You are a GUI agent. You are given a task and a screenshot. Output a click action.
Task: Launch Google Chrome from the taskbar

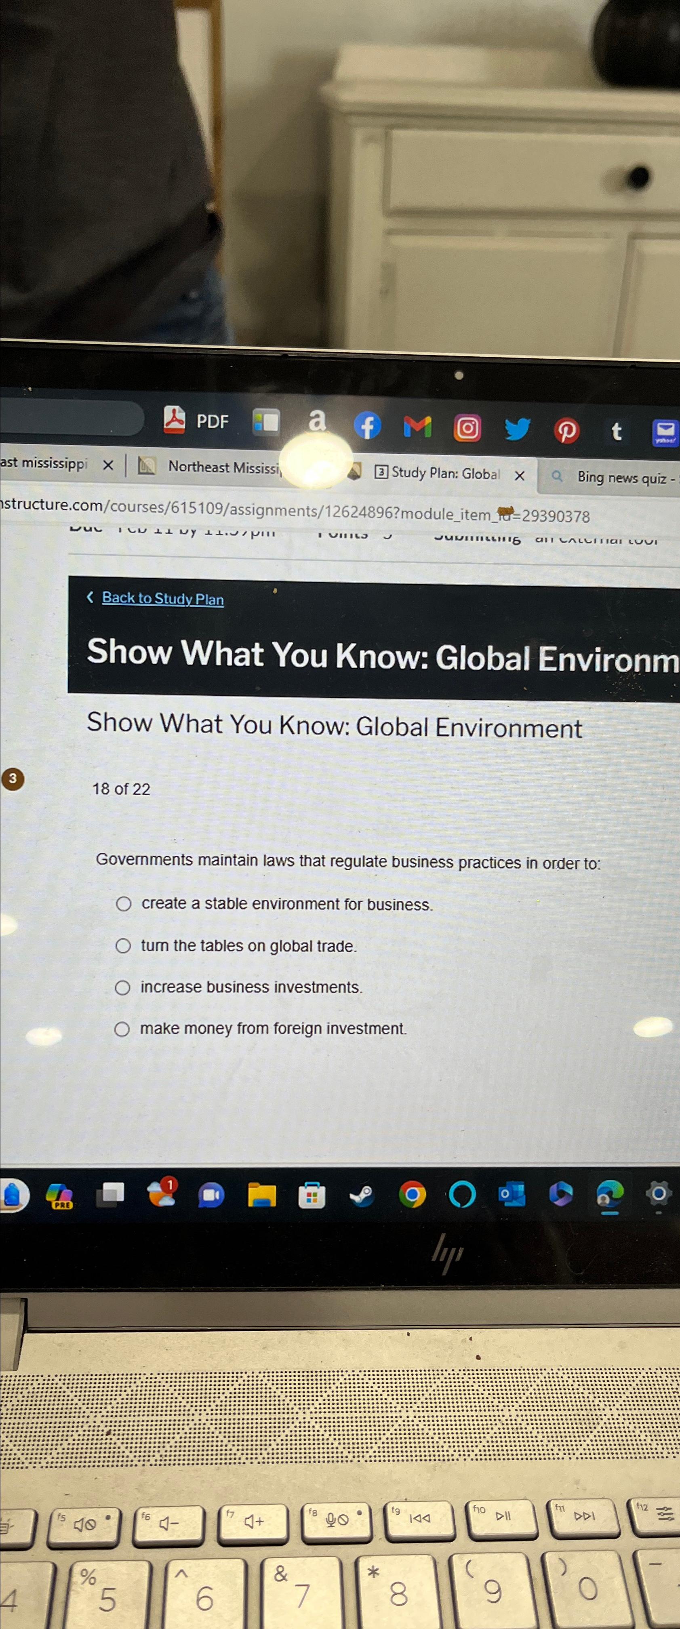(413, 1195)
